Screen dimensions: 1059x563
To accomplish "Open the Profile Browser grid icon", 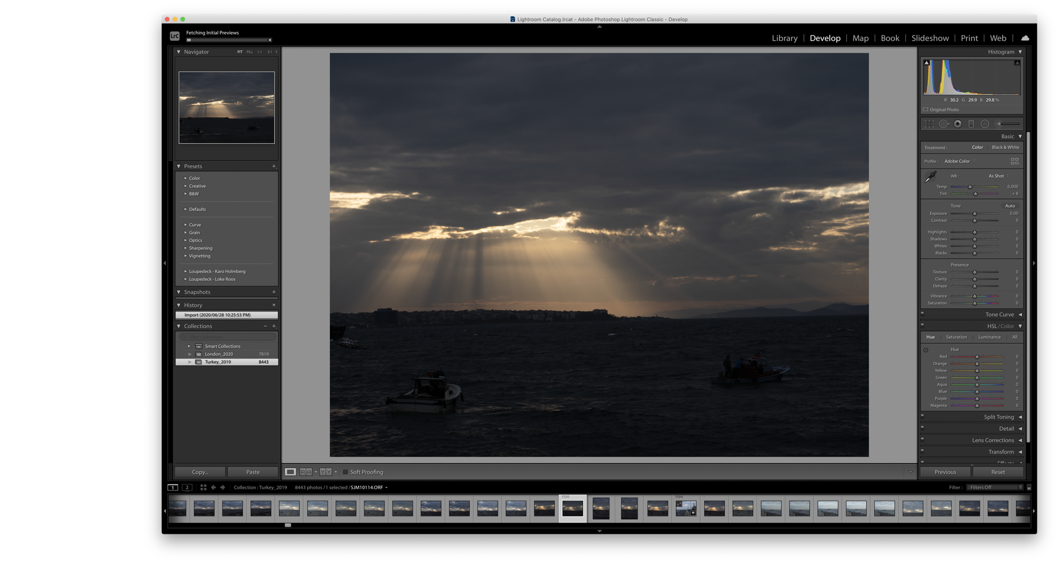I will 1015,161.
